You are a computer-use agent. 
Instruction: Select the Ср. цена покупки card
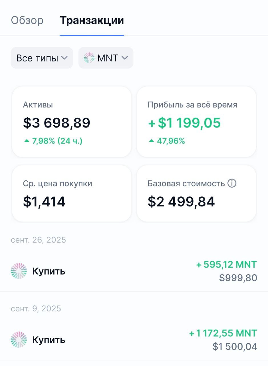click(71, 193)
